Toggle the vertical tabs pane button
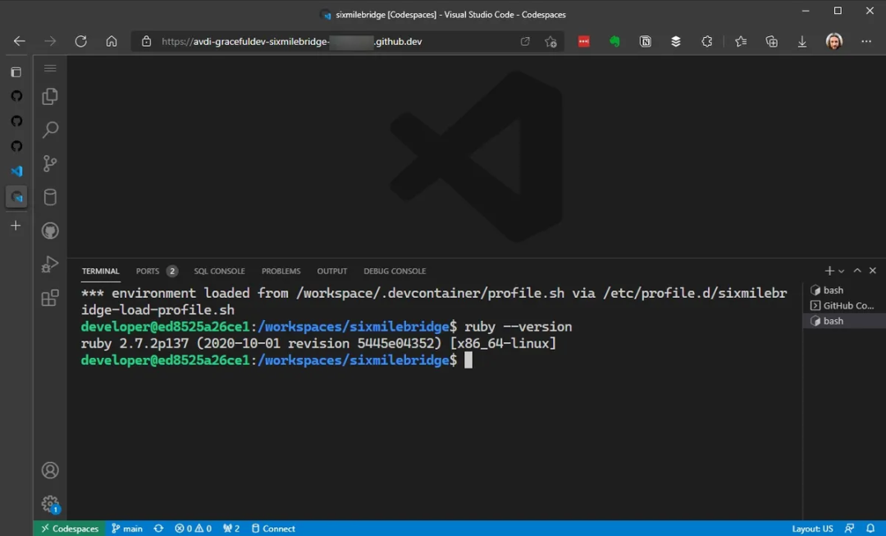886x536 pixels. pyautogui.click(x=16, y=71)
